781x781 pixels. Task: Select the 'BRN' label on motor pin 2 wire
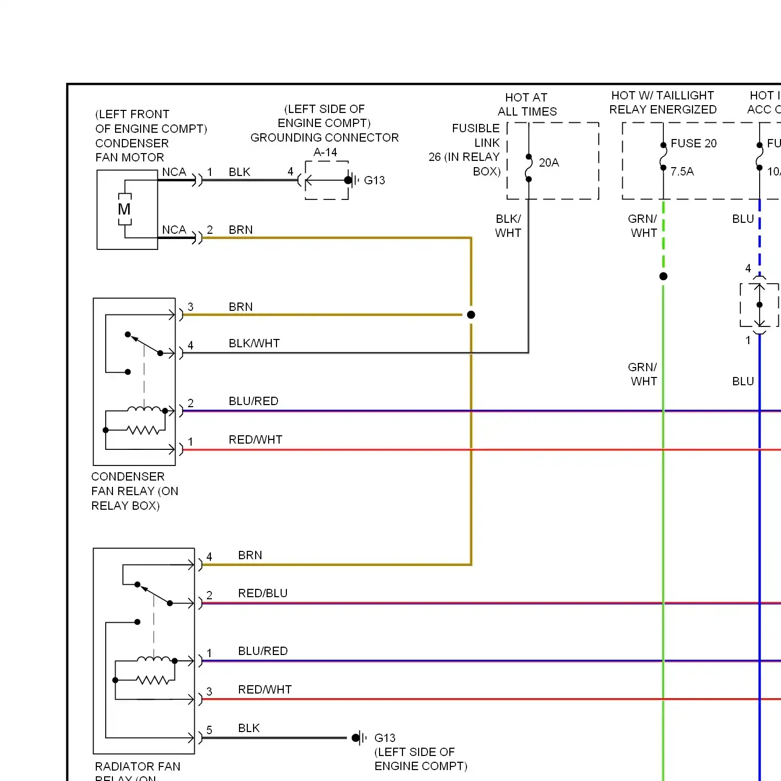[x=241, y=230]
